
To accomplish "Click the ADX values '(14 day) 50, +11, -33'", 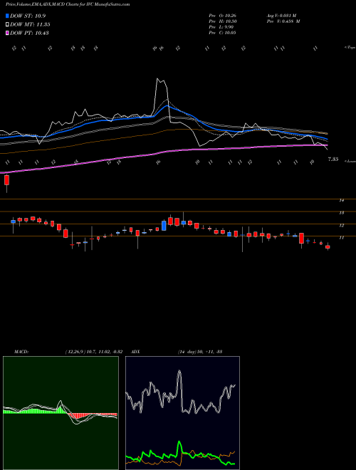I will click(x=200, y=352).
